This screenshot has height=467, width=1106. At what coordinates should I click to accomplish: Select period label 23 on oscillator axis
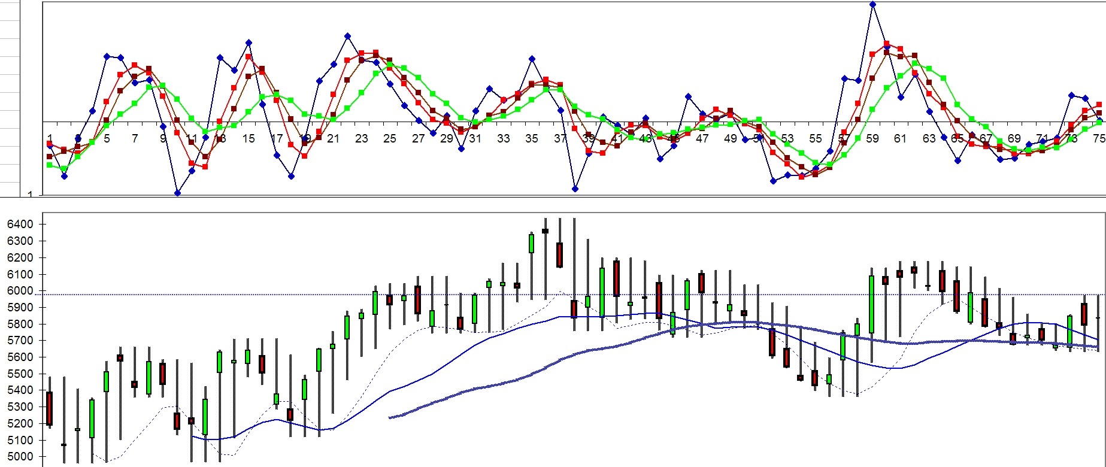tap(362, 139)
